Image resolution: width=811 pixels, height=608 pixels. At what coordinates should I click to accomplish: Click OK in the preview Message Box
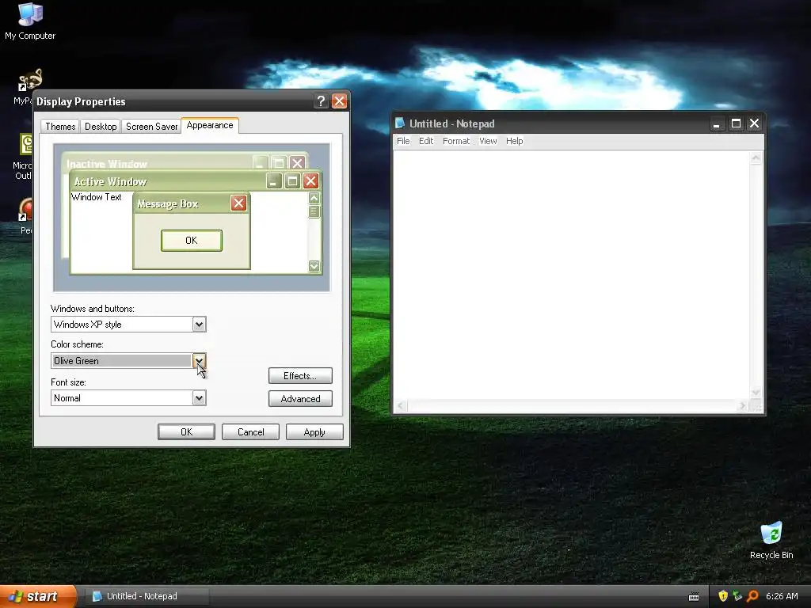(192, 241)
